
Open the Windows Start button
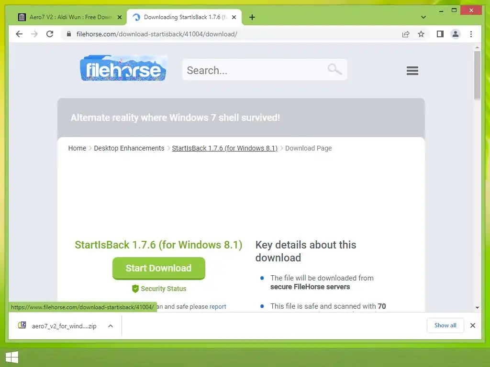(x=12, y=357)
